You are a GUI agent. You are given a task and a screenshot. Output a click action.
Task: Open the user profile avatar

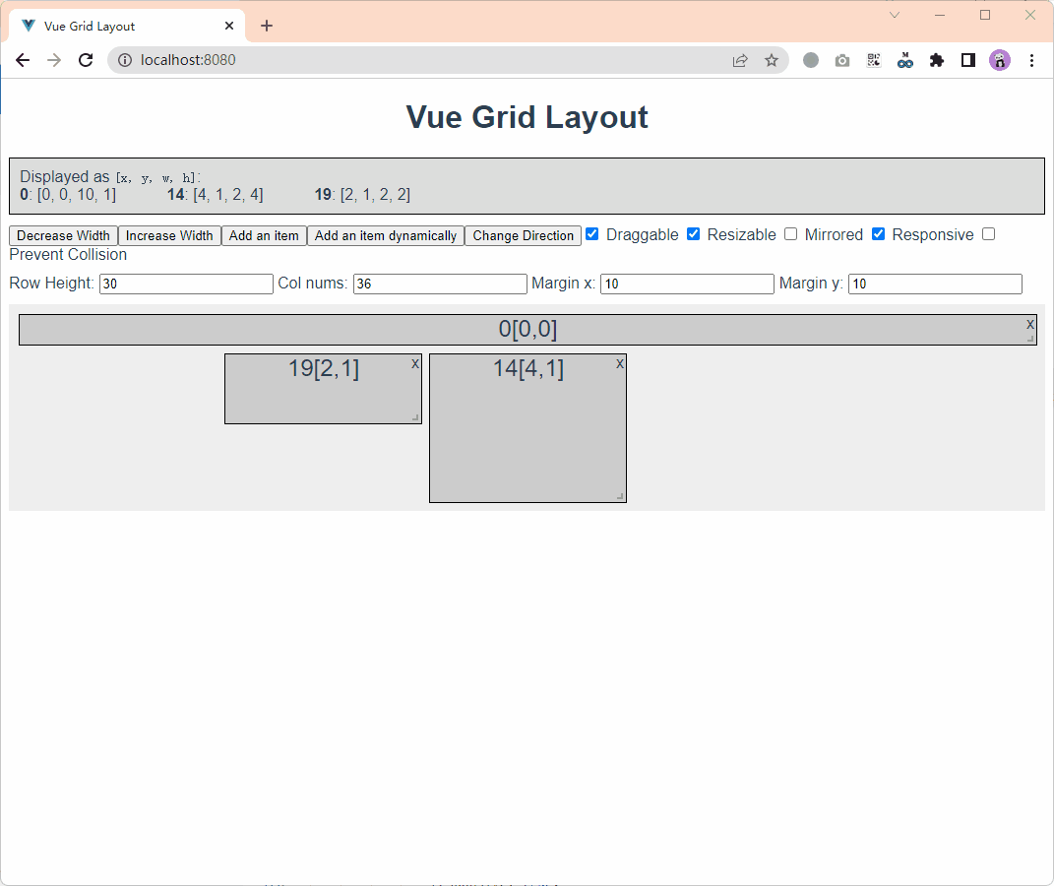[1000, 60]
